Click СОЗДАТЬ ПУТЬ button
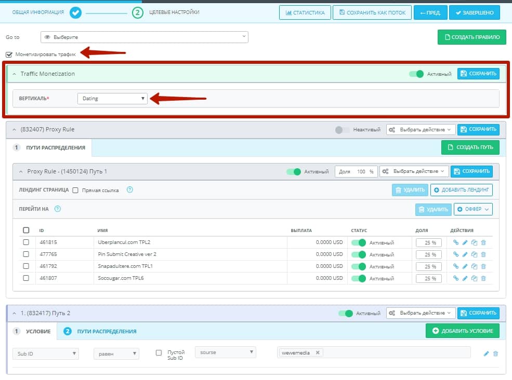 click(x=470, y=147)
